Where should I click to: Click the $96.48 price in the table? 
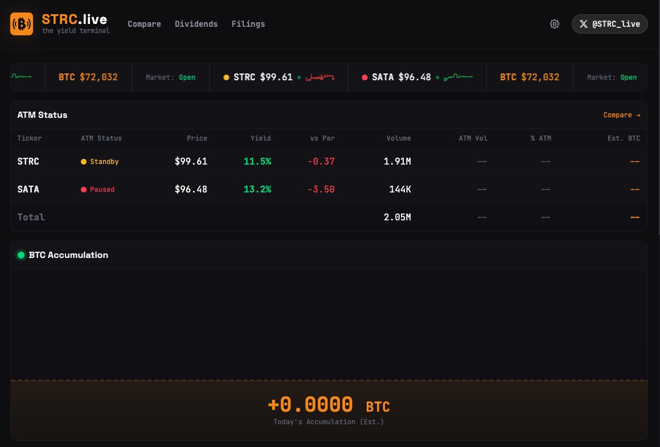191,189
